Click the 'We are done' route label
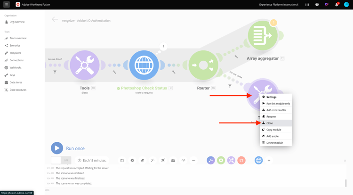 [x=236, y=74]
